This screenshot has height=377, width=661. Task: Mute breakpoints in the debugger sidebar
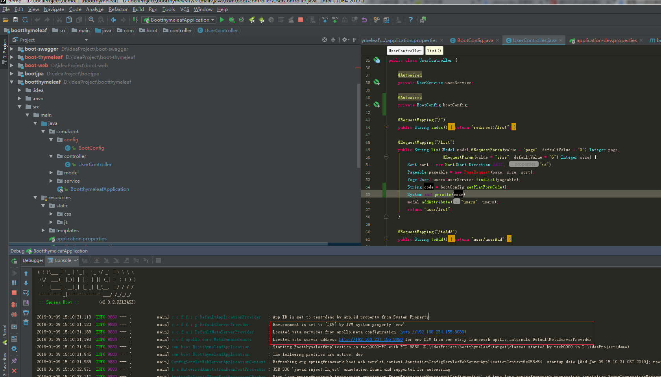click(14, 314)
